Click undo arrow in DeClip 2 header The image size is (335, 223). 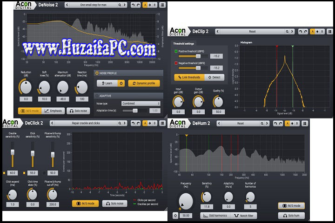[x=301, y=32]
